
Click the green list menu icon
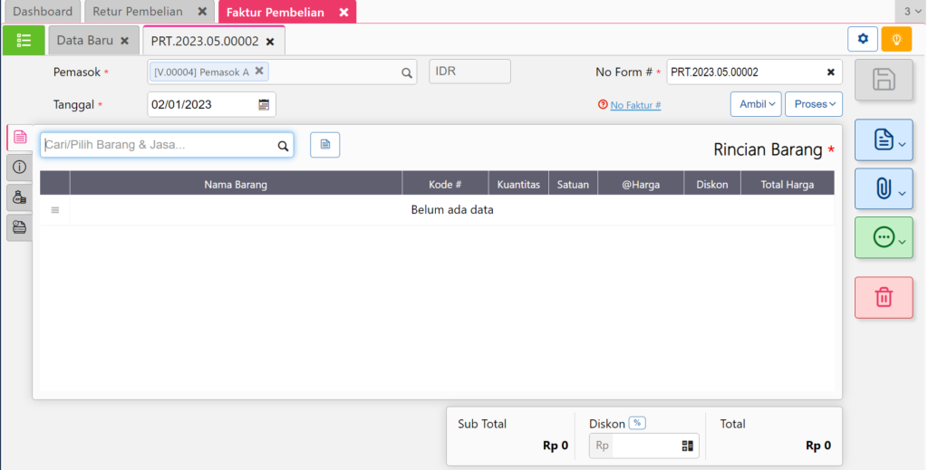(24, 41)
